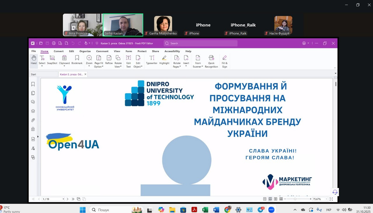Open attachments panel via paperclip icon
The image size is (373, 213).
click(x=33, y=120)
